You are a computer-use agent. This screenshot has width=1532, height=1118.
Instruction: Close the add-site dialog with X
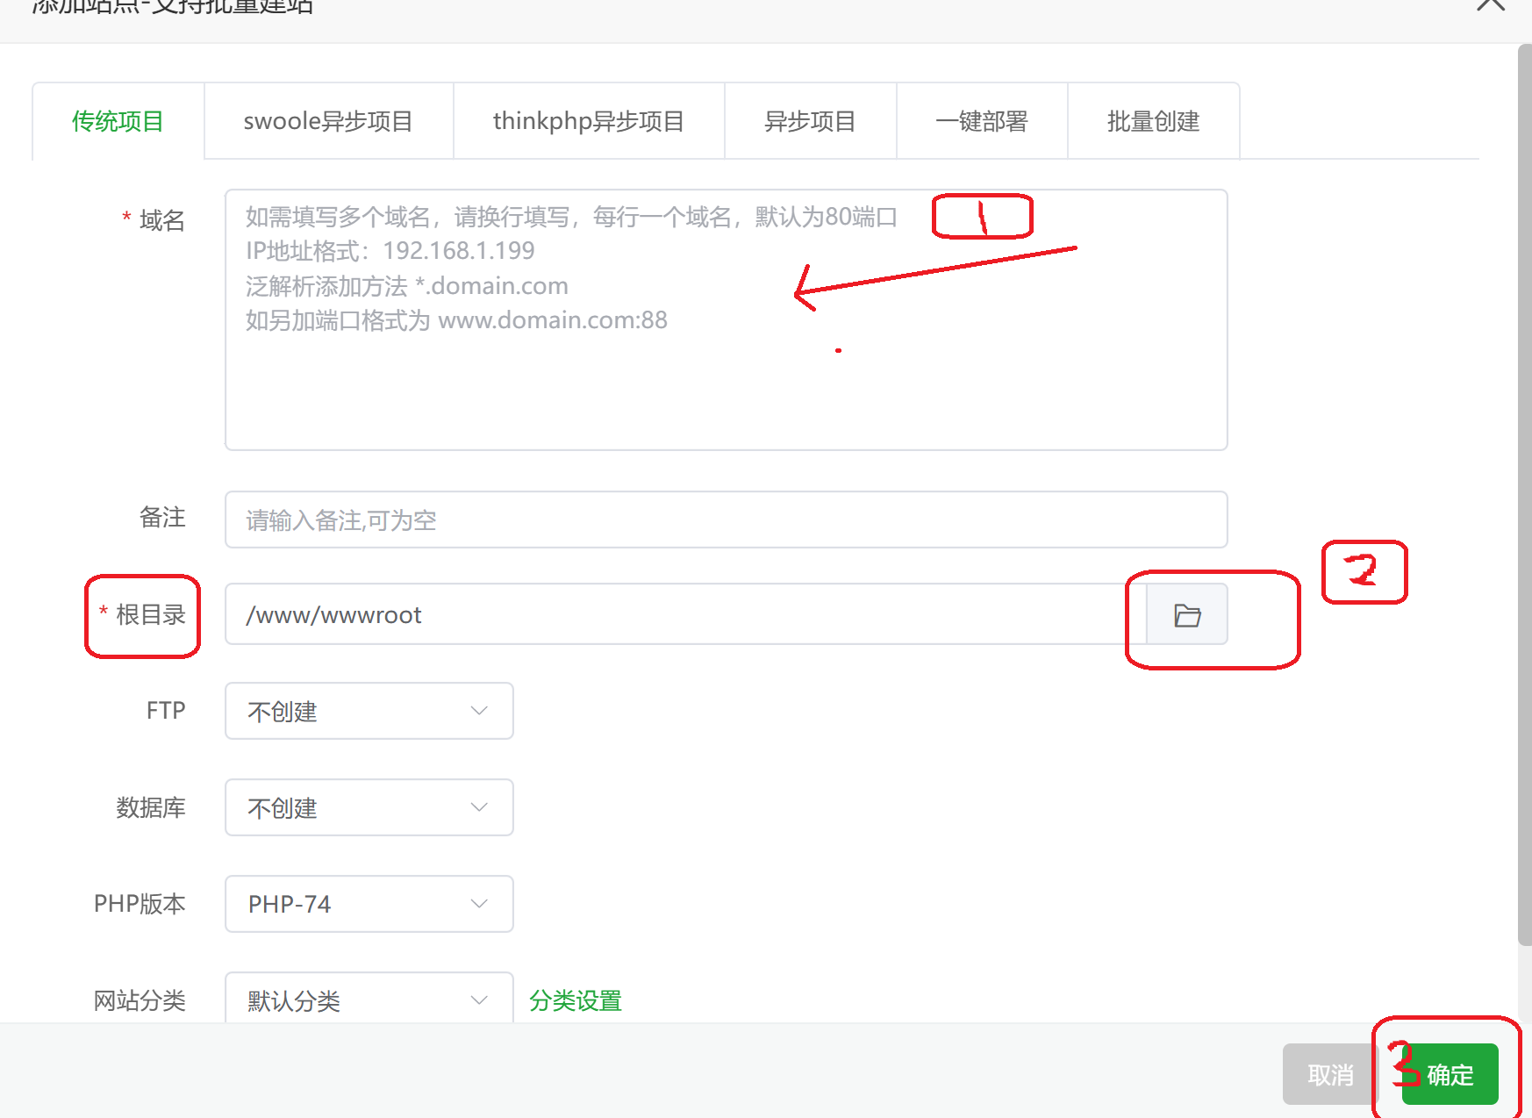tap(1491, 4)
